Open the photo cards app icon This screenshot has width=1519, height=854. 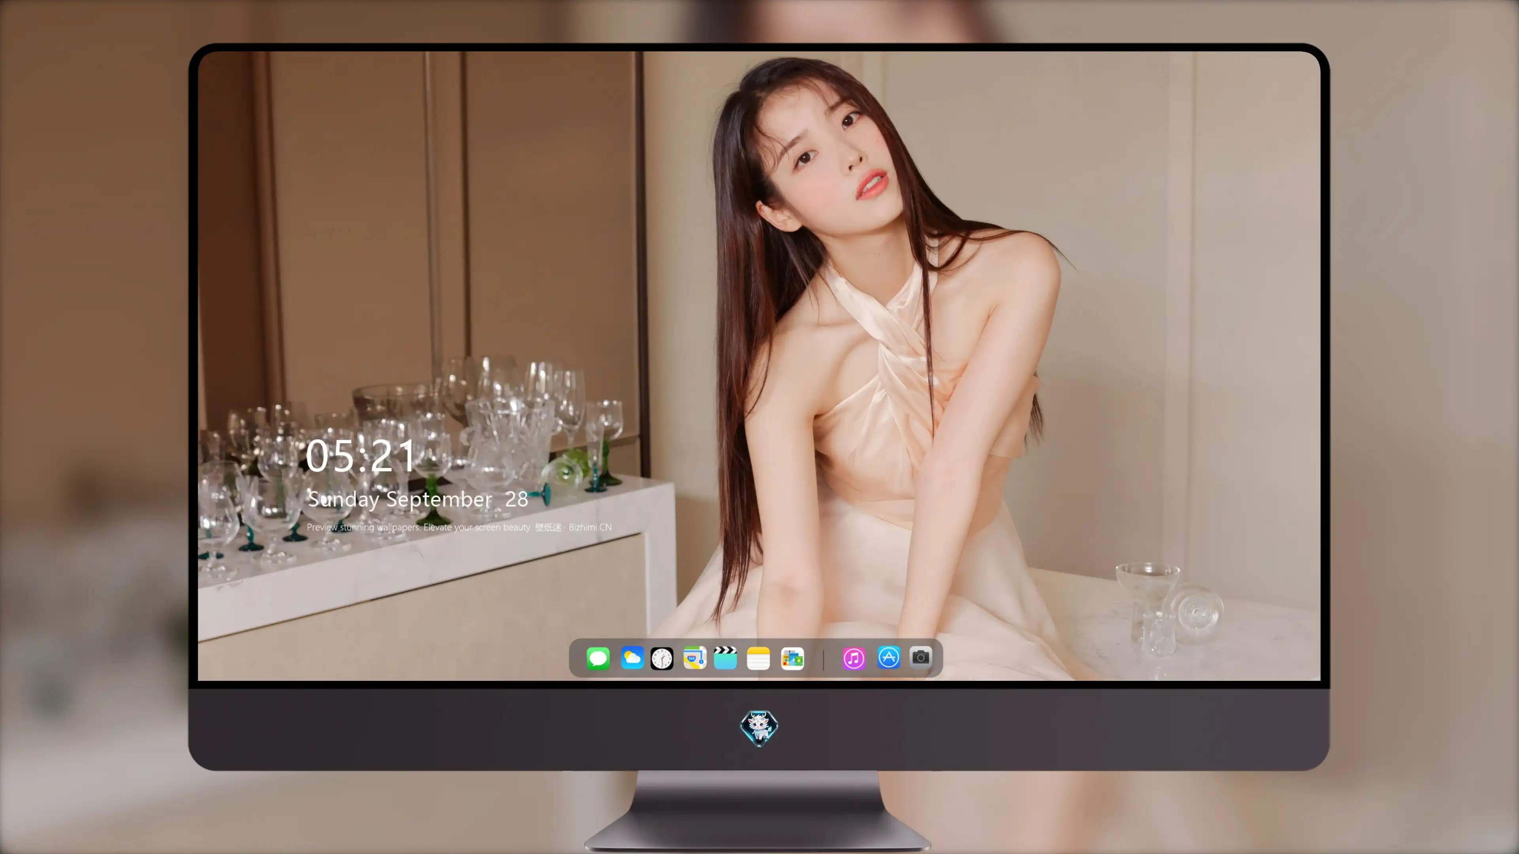point(792,658)
